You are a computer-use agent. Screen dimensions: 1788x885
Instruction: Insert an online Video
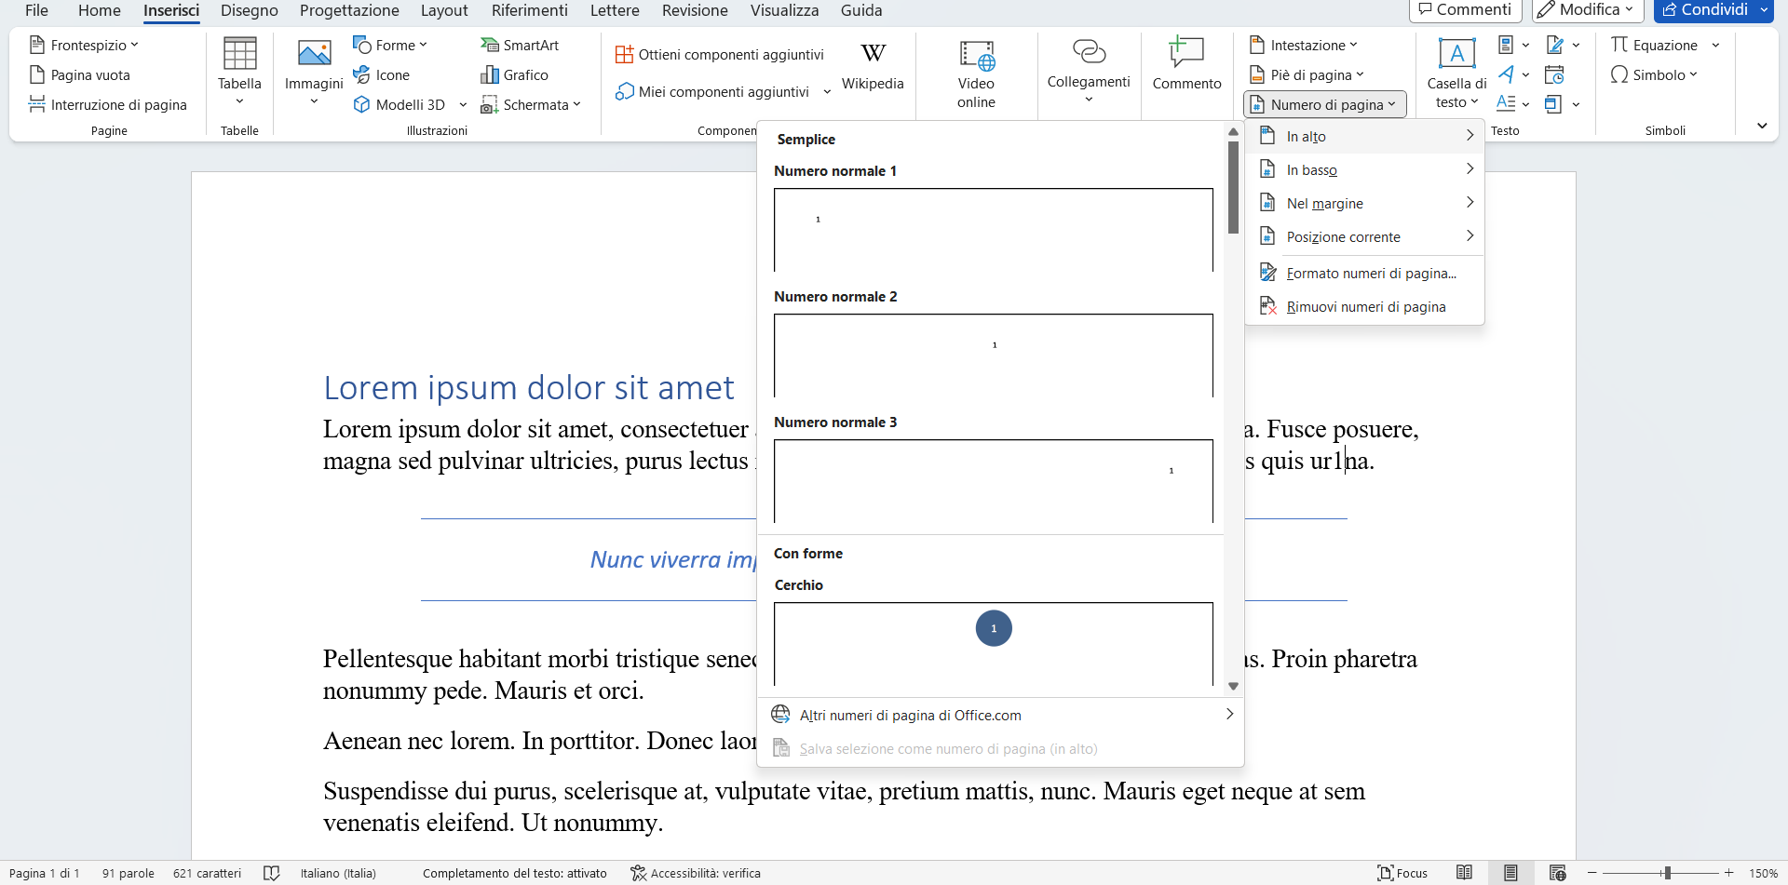(x=976, y=74)
